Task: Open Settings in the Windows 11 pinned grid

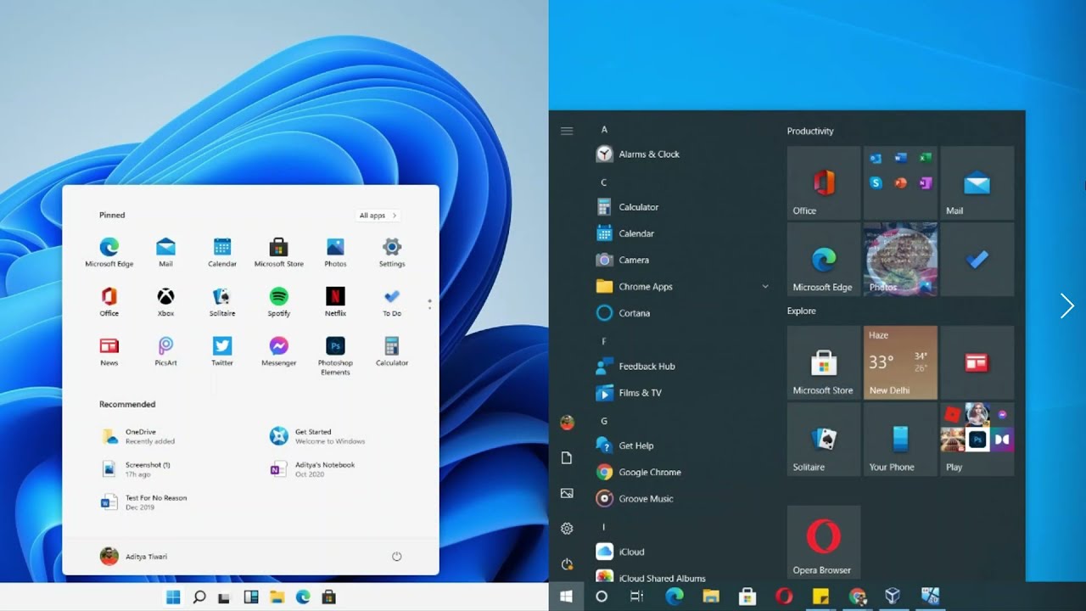Action: pyautogui.click(x=391, y=252)
